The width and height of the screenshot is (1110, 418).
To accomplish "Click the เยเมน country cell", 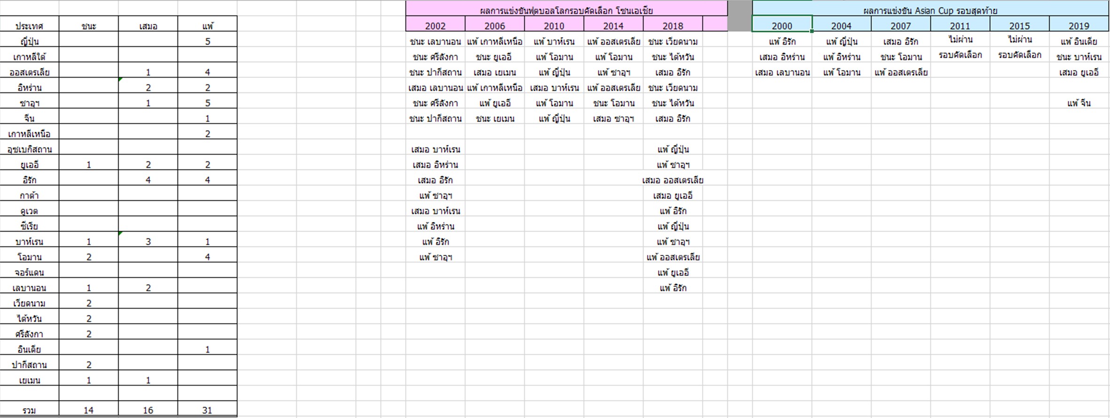I will [30, 380].
